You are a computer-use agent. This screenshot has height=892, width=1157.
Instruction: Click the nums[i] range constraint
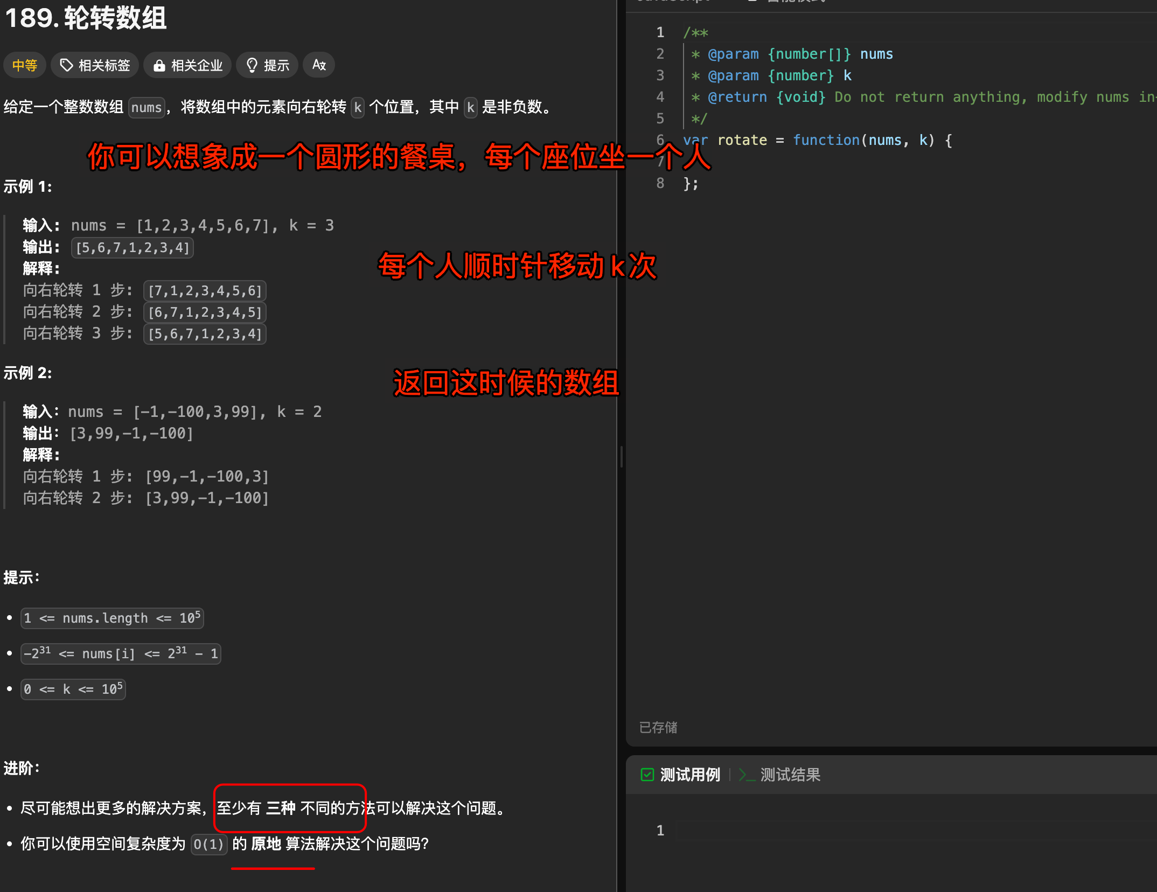[x=121, y=653]
